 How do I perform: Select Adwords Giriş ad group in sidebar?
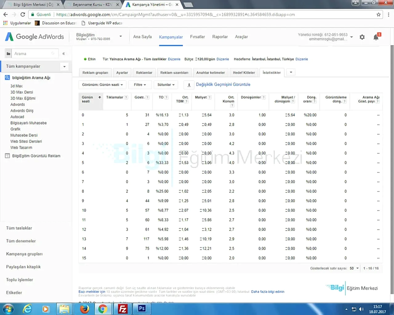pos(22,111)
